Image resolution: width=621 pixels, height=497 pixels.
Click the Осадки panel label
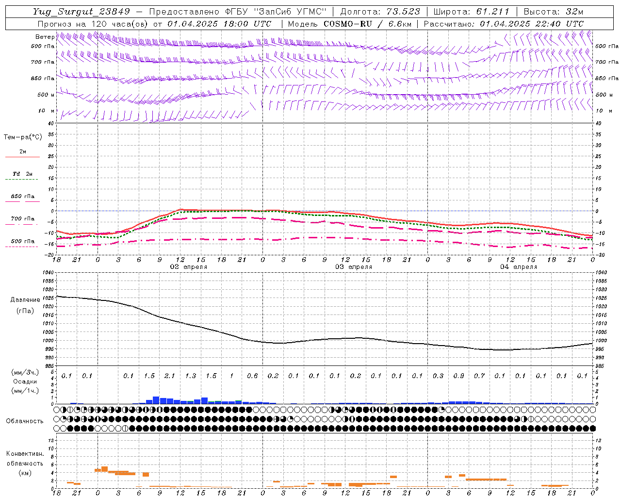[x=25, y=381]
